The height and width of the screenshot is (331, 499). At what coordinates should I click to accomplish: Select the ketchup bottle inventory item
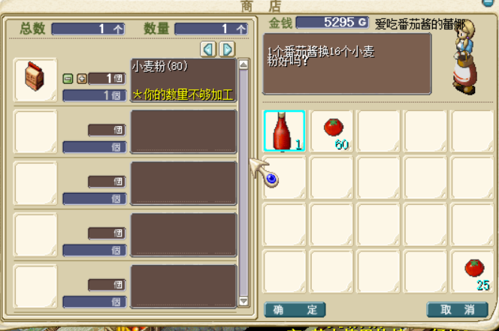click(284, 131)
